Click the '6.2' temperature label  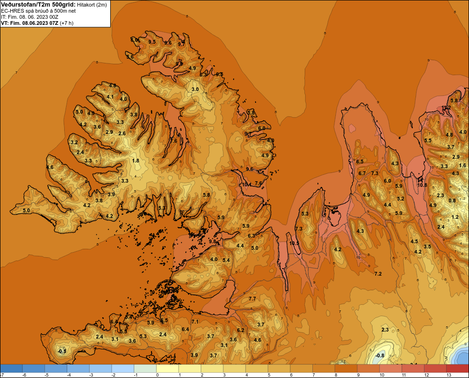click(x=241, y=330)
